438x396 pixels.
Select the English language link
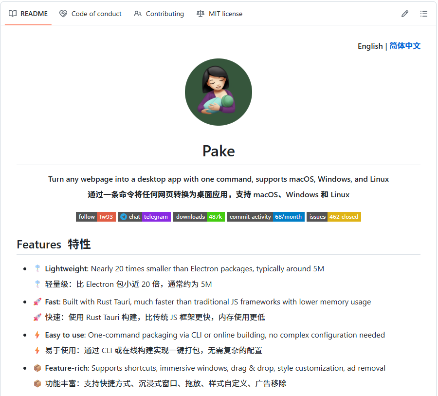click(x=370, y=46)
